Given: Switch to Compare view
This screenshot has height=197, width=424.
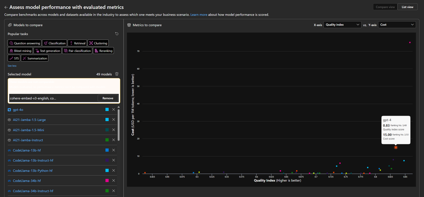Looking at the screenshot, I should point(385,7).
